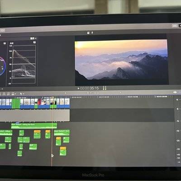
Task: Click the insert clip toolbar icon
Action: pyautogui.click(x=4, y=94)
